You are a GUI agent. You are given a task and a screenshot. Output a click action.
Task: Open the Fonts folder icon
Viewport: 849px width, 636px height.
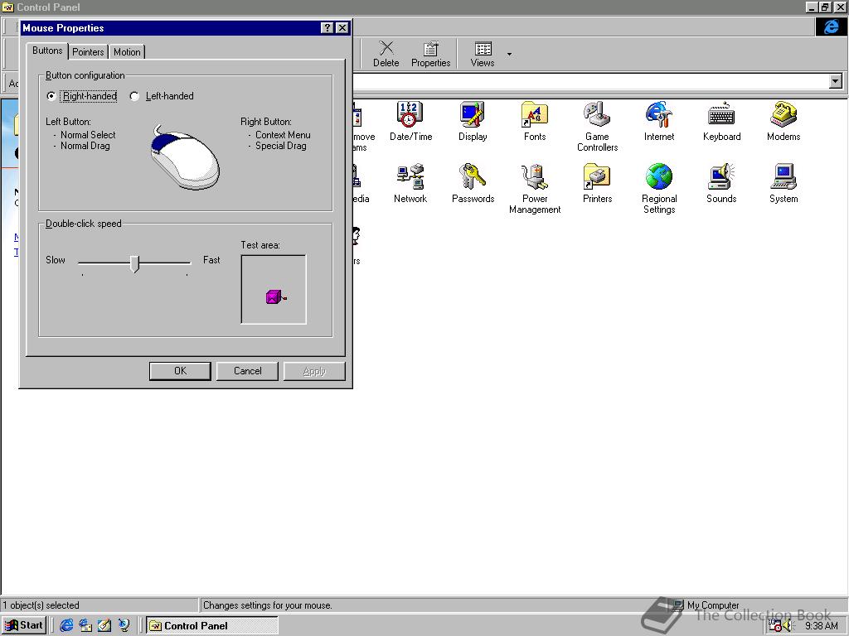click(535, 114)
